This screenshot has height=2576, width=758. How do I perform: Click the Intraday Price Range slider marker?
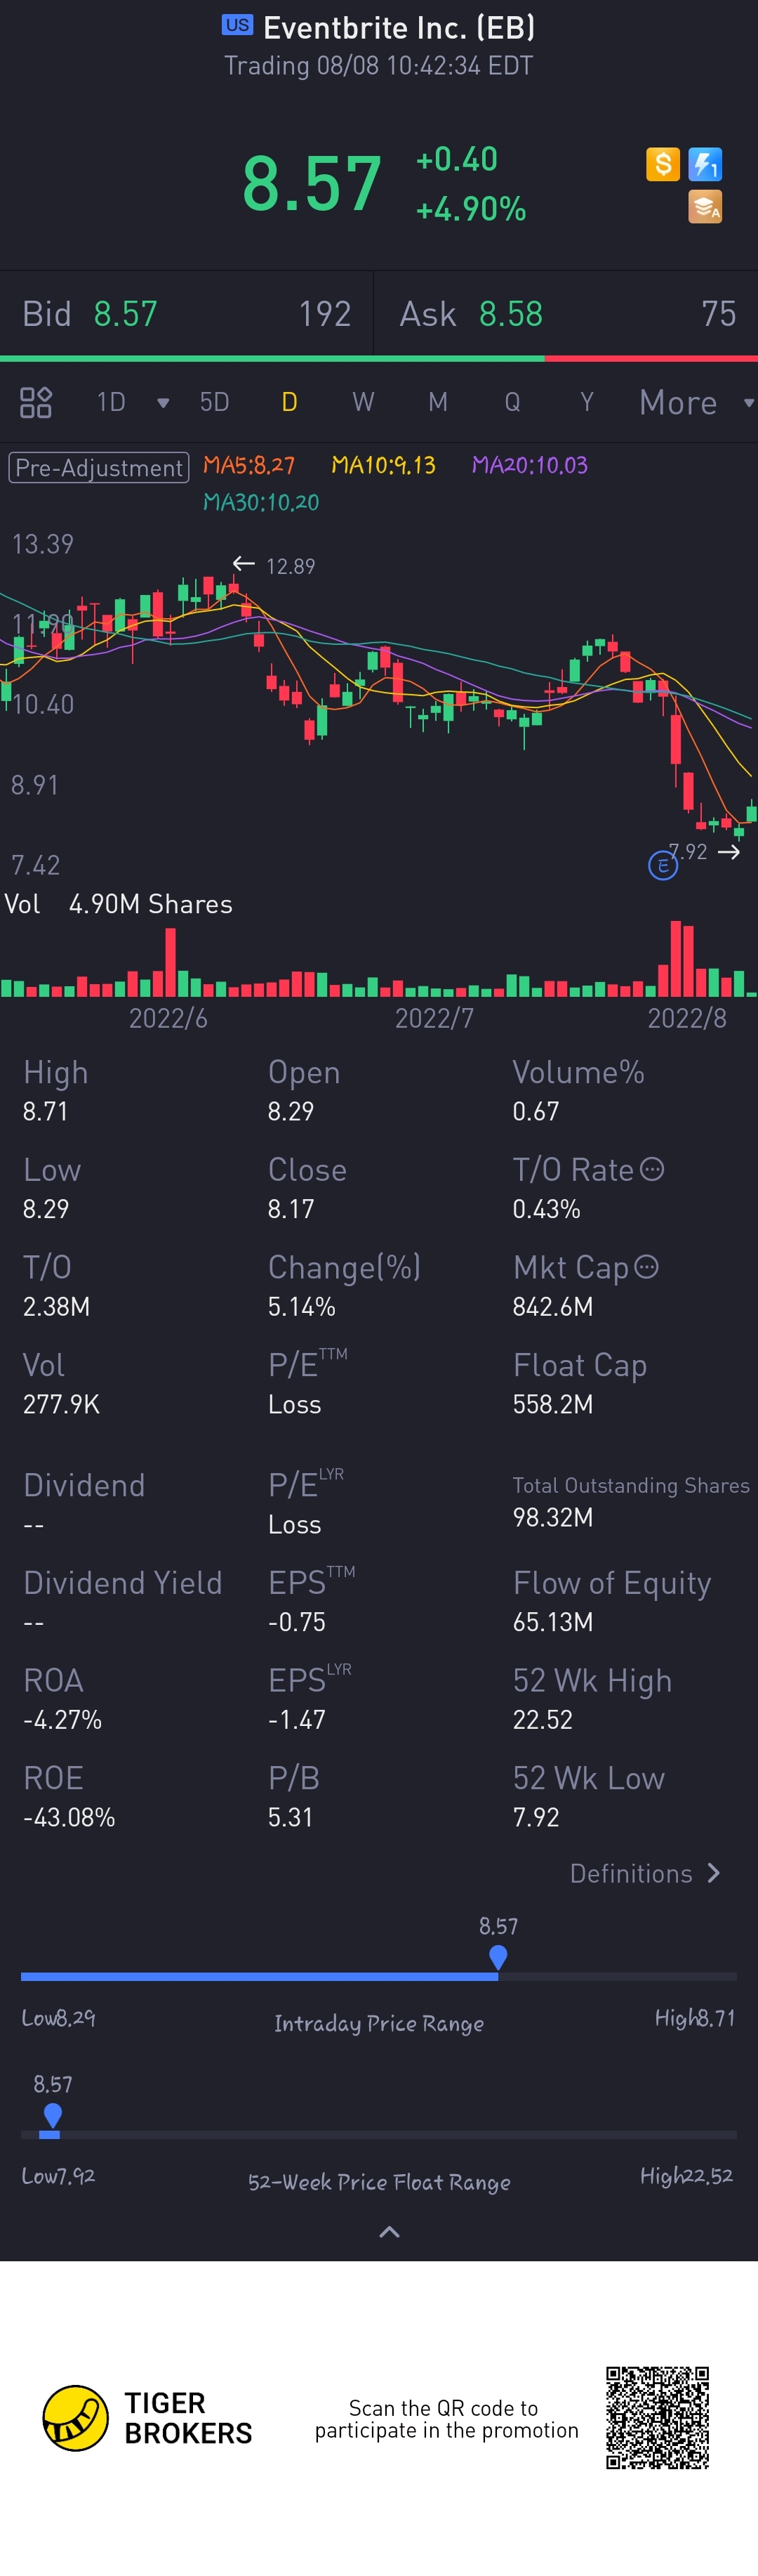click(498, 1957)
